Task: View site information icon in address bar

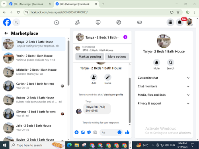Action: 27,12
